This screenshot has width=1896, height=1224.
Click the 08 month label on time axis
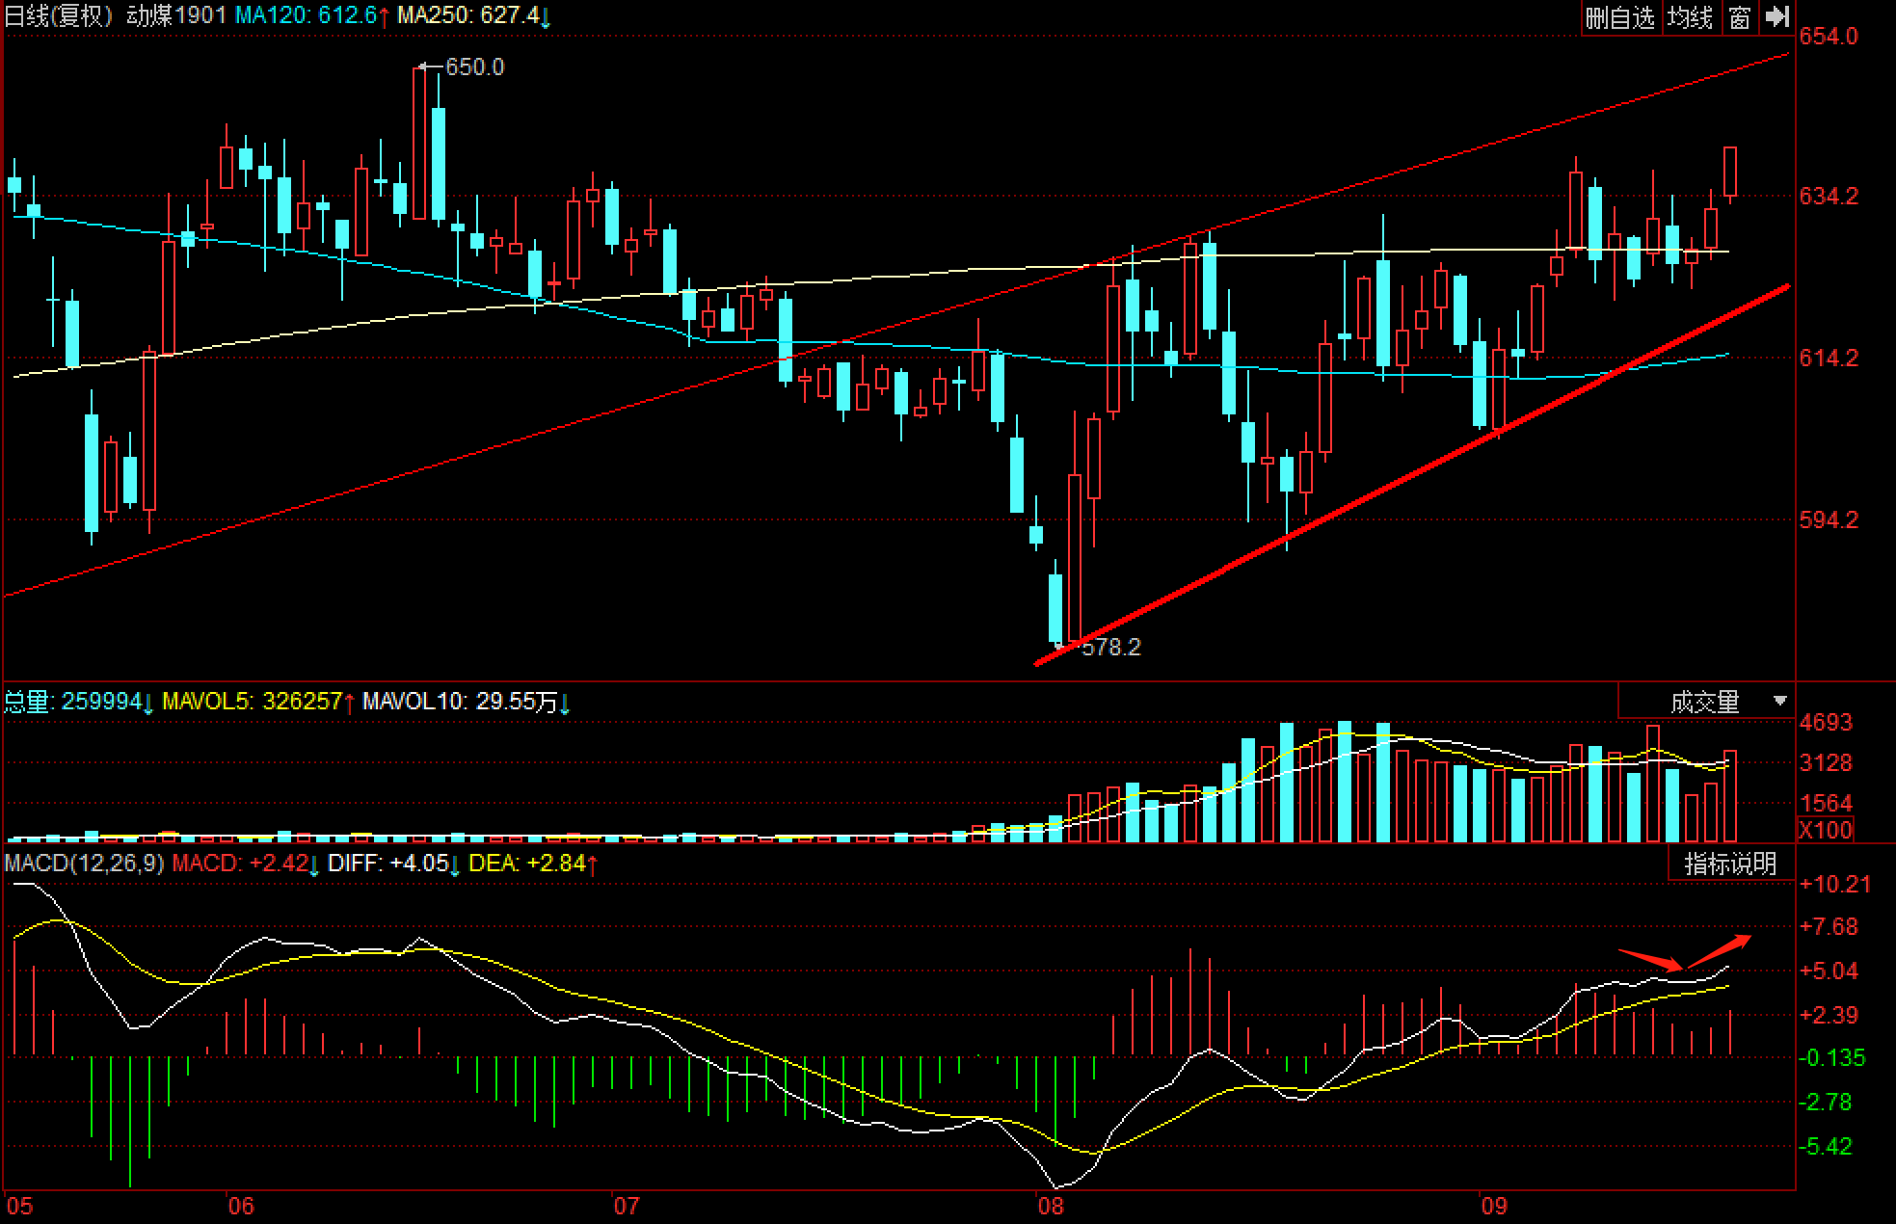tap(1050, 1207)
